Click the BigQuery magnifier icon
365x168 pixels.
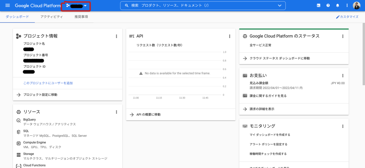[x=18, y=121]
